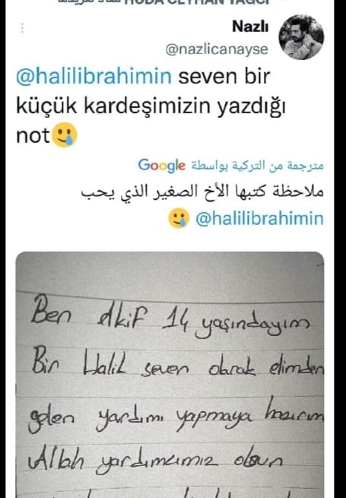Open the three-dot more options menu
346x498 pixels.
coord(22,28)
